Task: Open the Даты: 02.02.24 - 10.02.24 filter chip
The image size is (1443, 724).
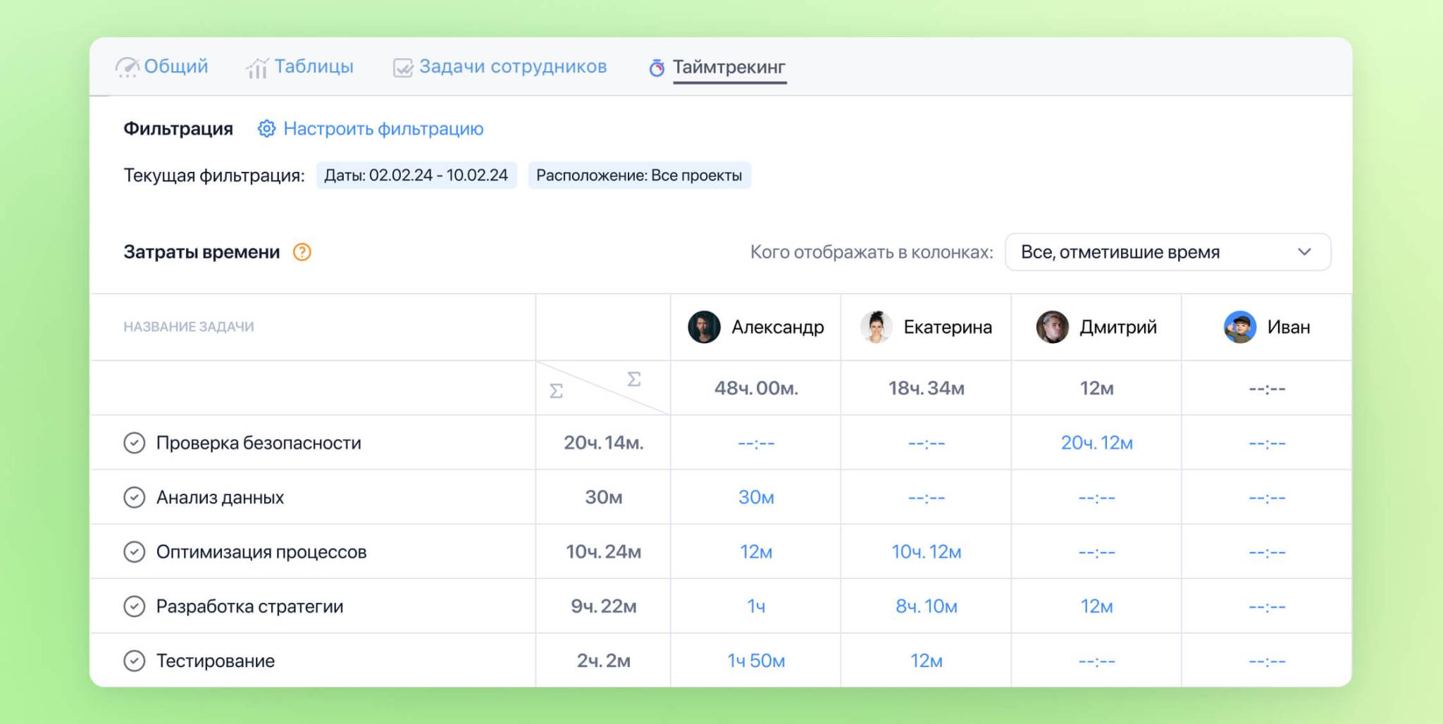Action: 416,175
